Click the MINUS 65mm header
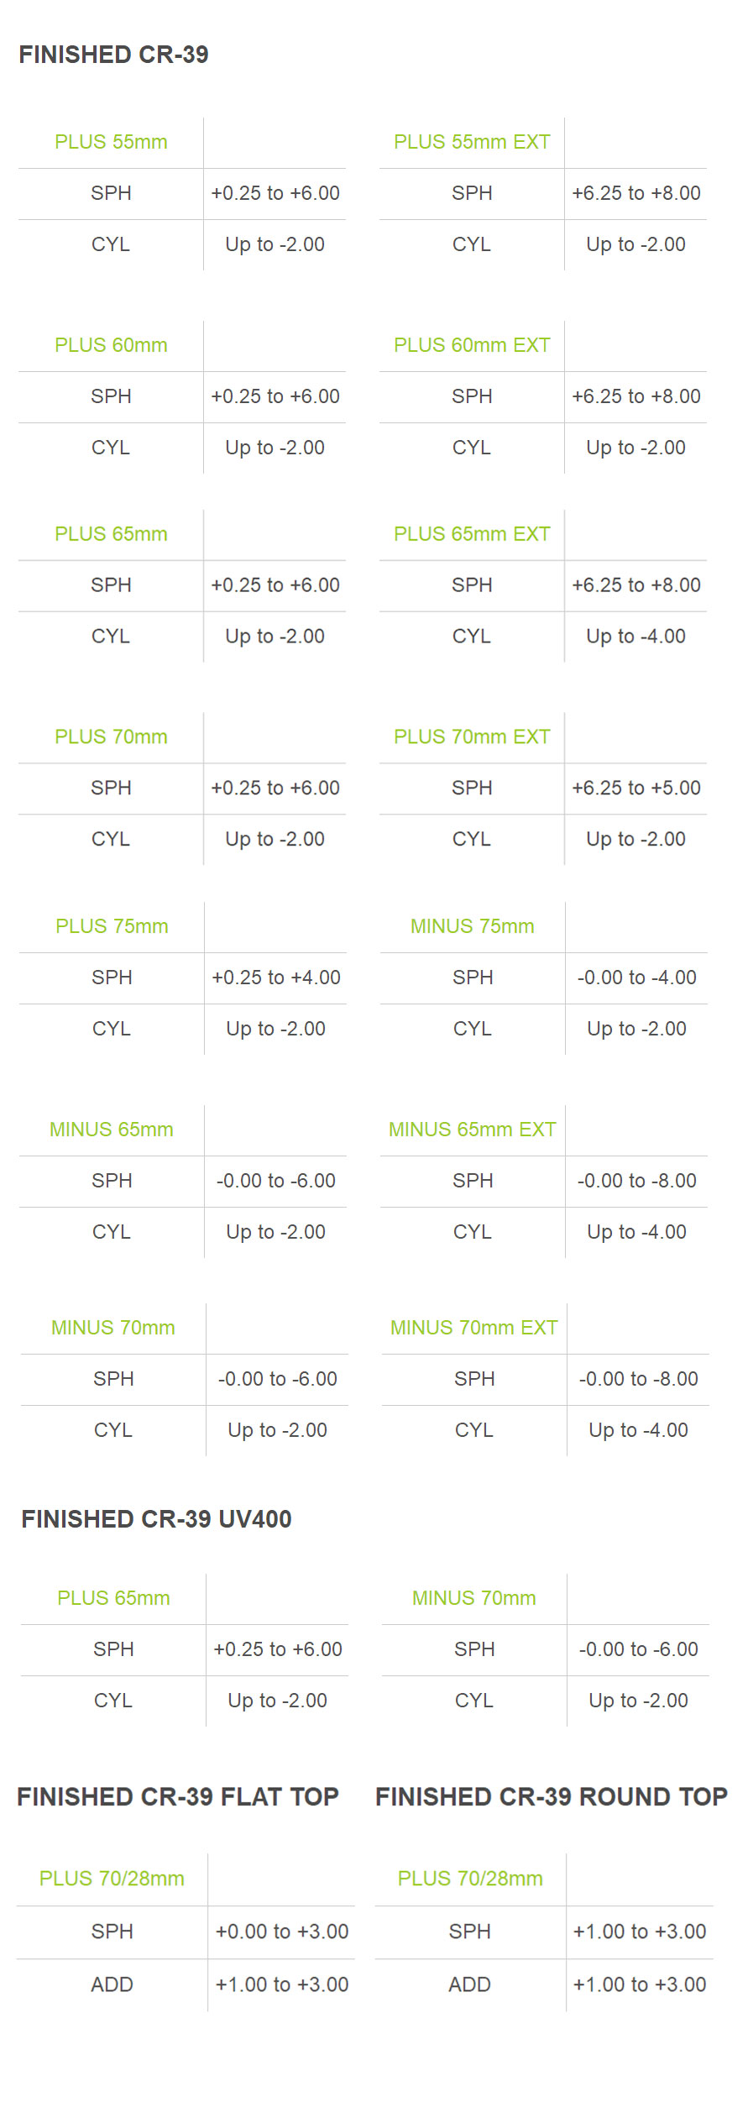This screenshot has height=2102, width=748. coord(112,1130)
